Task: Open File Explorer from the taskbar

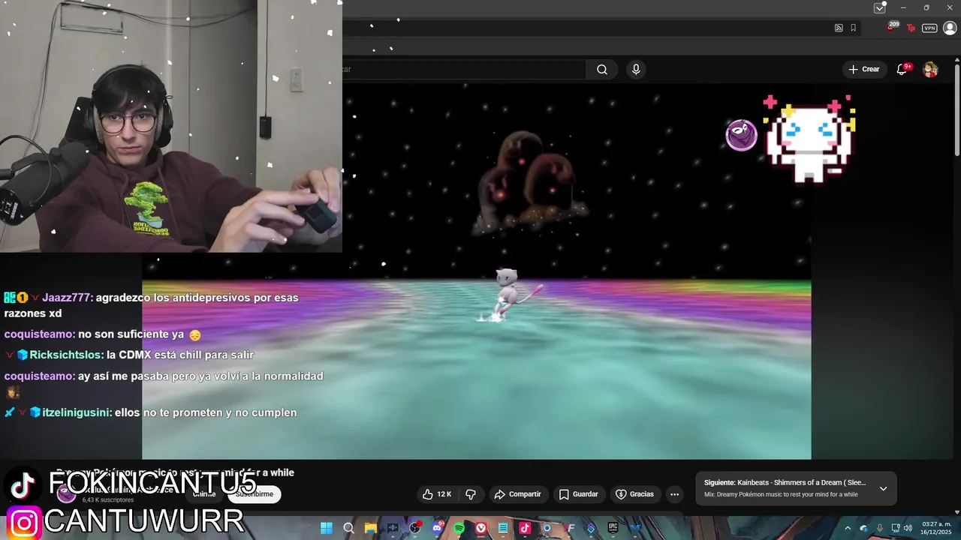Action: click(x=370, y=528)
